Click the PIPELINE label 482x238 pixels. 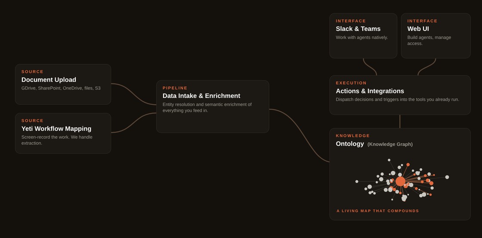[175, 88]
